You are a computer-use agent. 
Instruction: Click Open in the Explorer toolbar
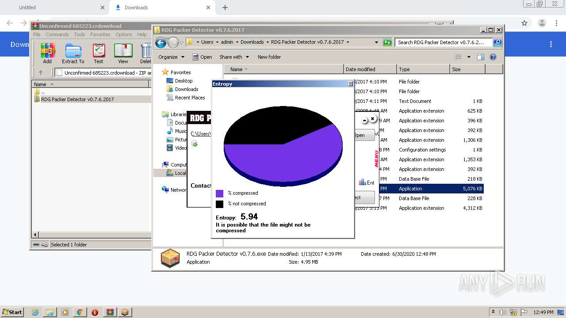point(202,57)
